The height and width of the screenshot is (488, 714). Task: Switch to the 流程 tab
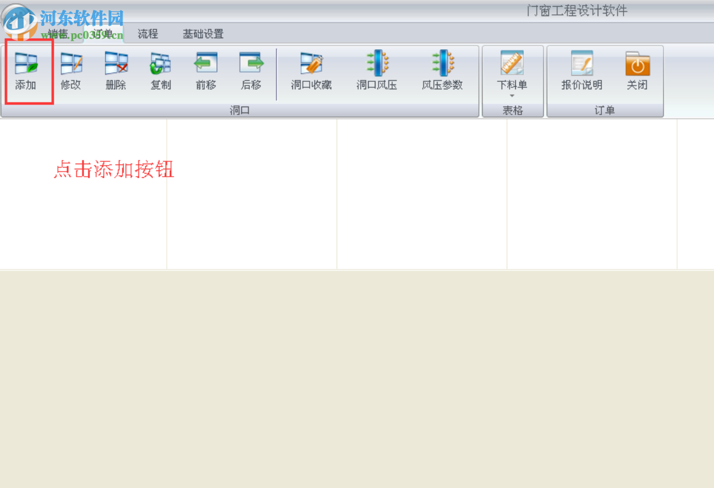point(148,34)
